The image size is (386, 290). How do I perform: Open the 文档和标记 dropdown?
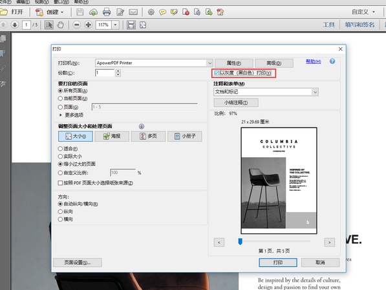315,92
